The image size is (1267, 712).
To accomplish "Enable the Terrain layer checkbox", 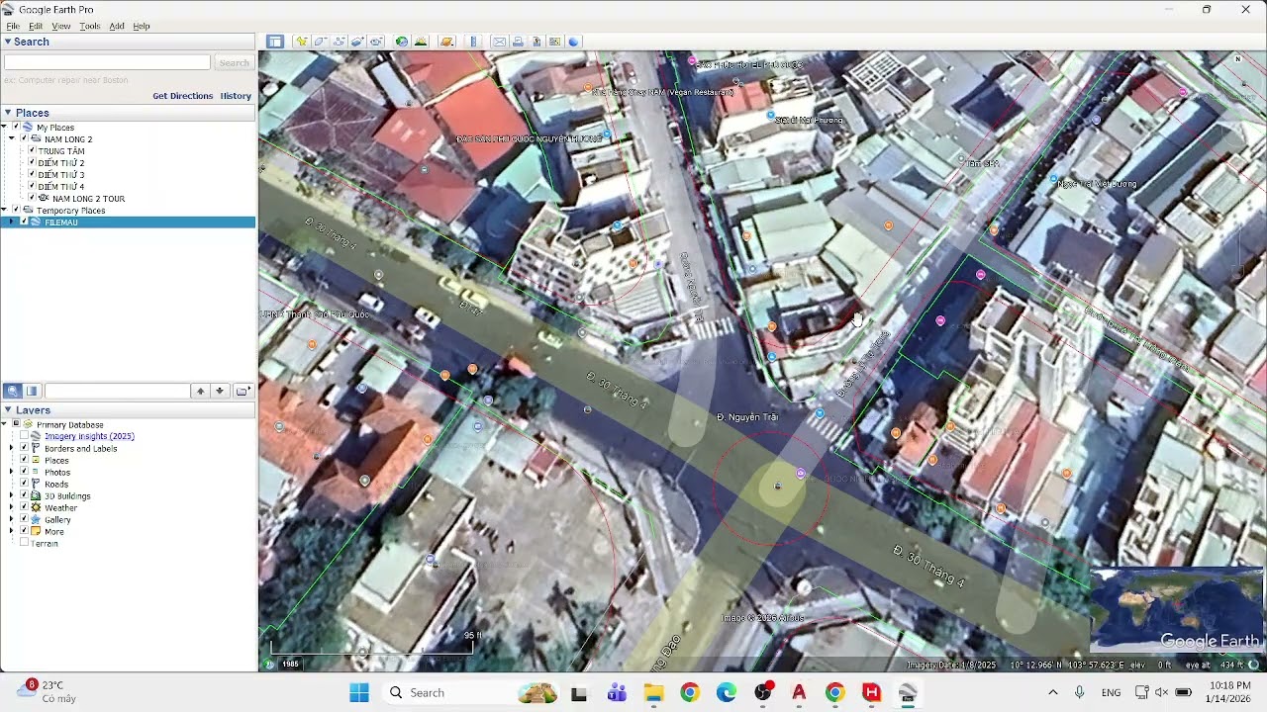I will [25, 543].
